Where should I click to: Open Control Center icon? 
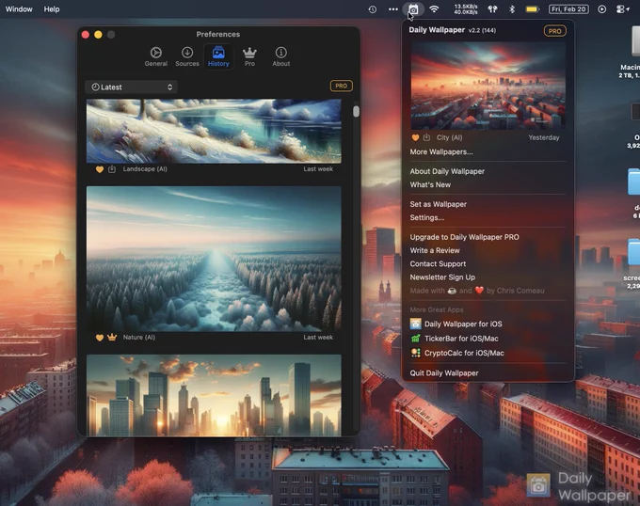point(622,9)
